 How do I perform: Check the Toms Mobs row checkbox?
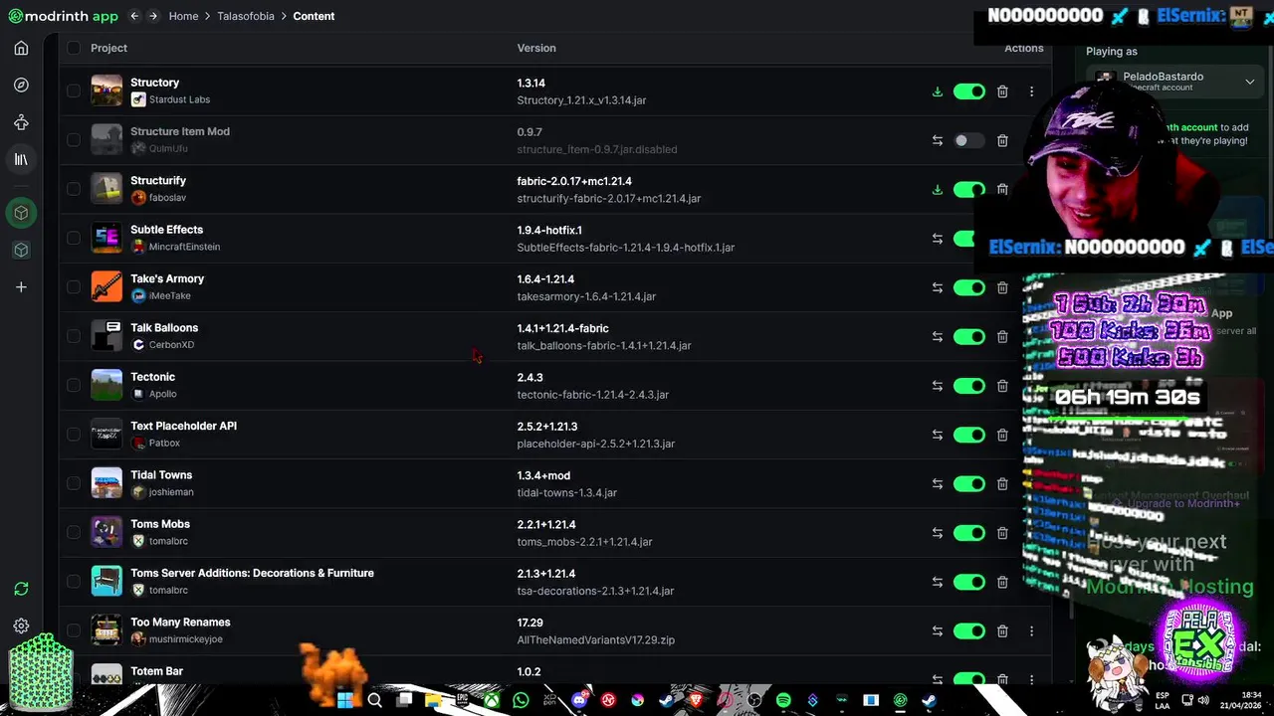pos(74,532)
